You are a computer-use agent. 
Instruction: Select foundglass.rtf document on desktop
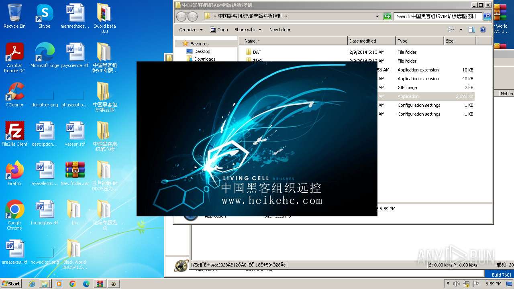pos(45,212)
